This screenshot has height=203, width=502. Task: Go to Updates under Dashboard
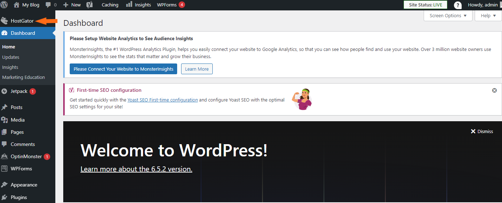[x=11, y=57]
